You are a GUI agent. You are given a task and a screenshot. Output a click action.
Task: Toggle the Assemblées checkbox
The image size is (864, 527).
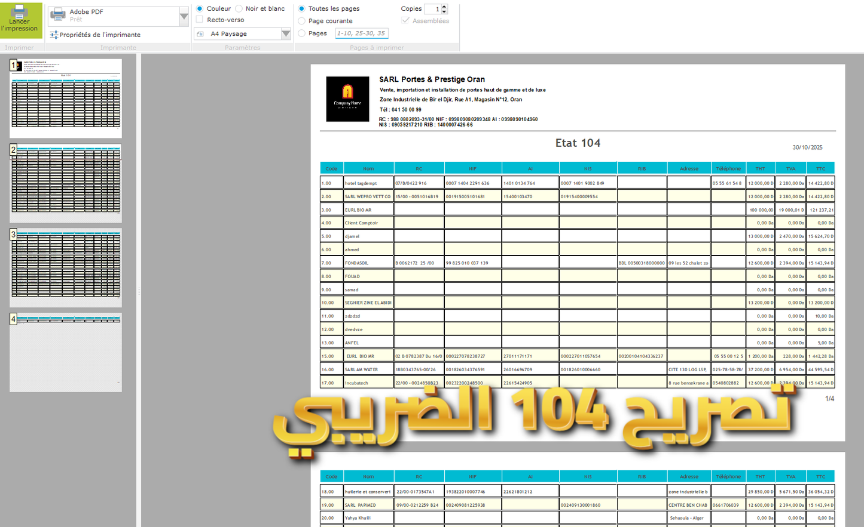tap(405, 21)
